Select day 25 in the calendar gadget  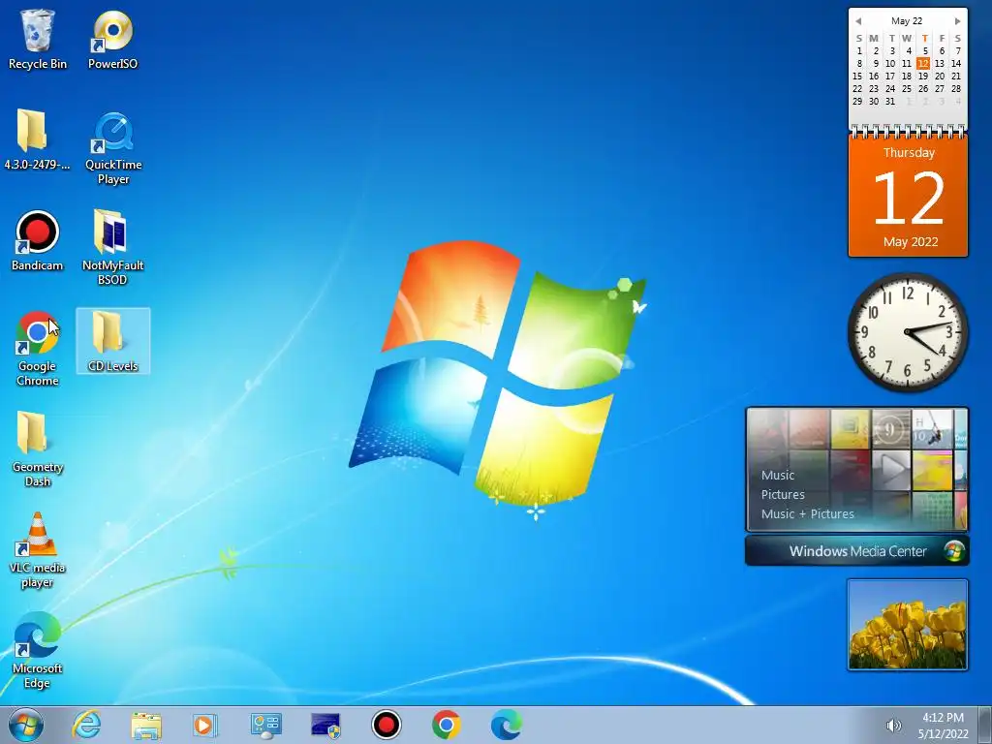(x=907, y=88)
